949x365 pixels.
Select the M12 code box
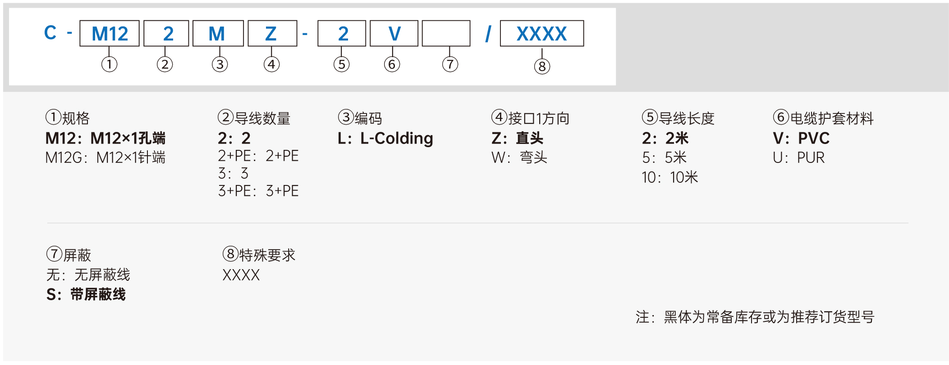point(110,33)
